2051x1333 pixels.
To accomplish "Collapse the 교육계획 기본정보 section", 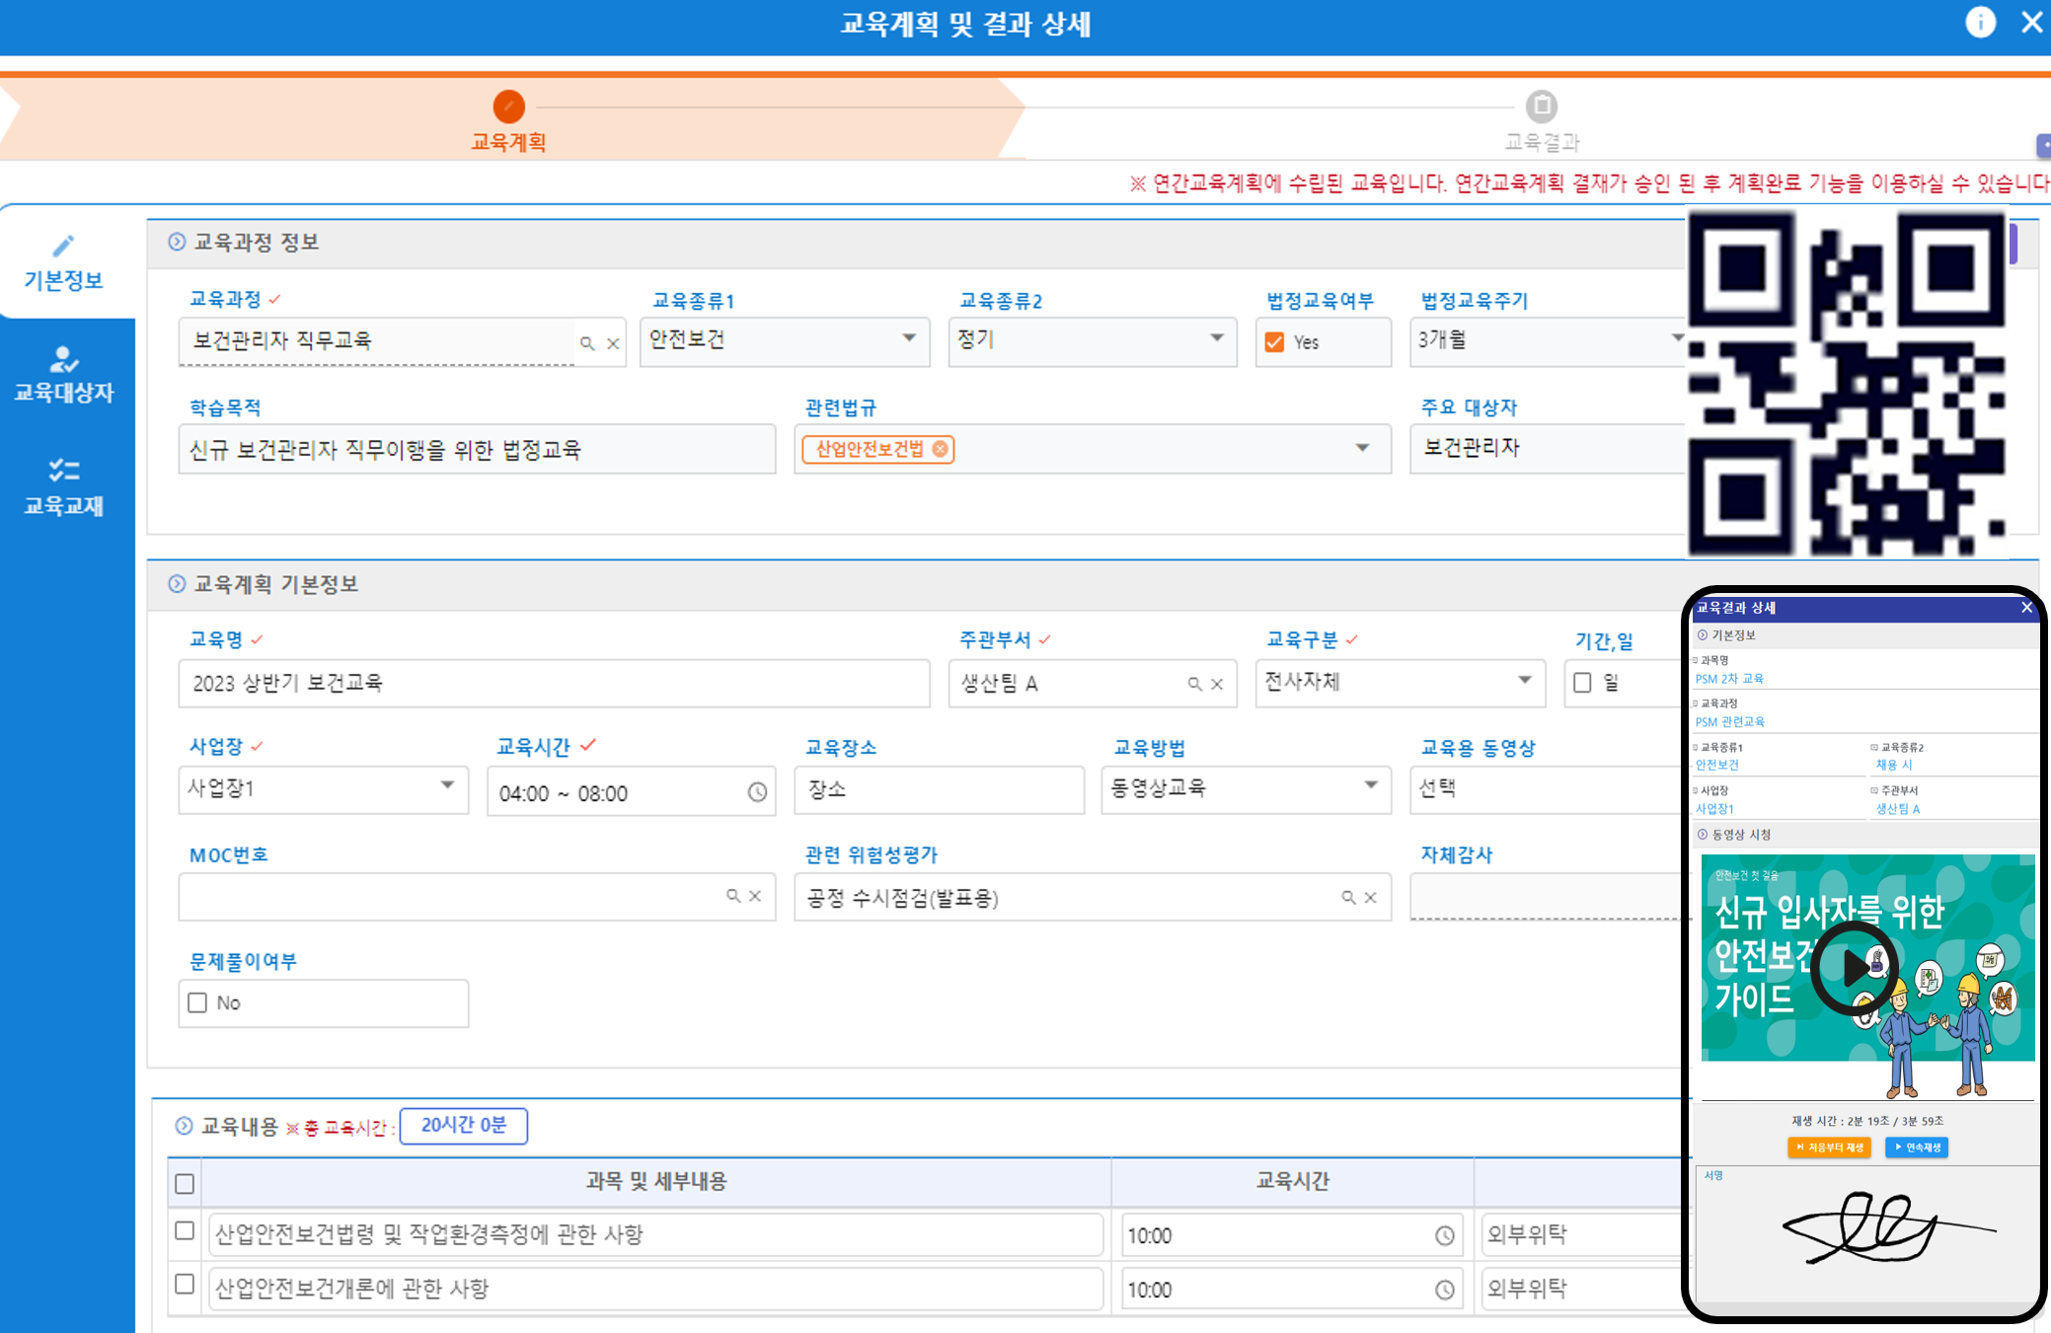I will [x=177, y=584].
